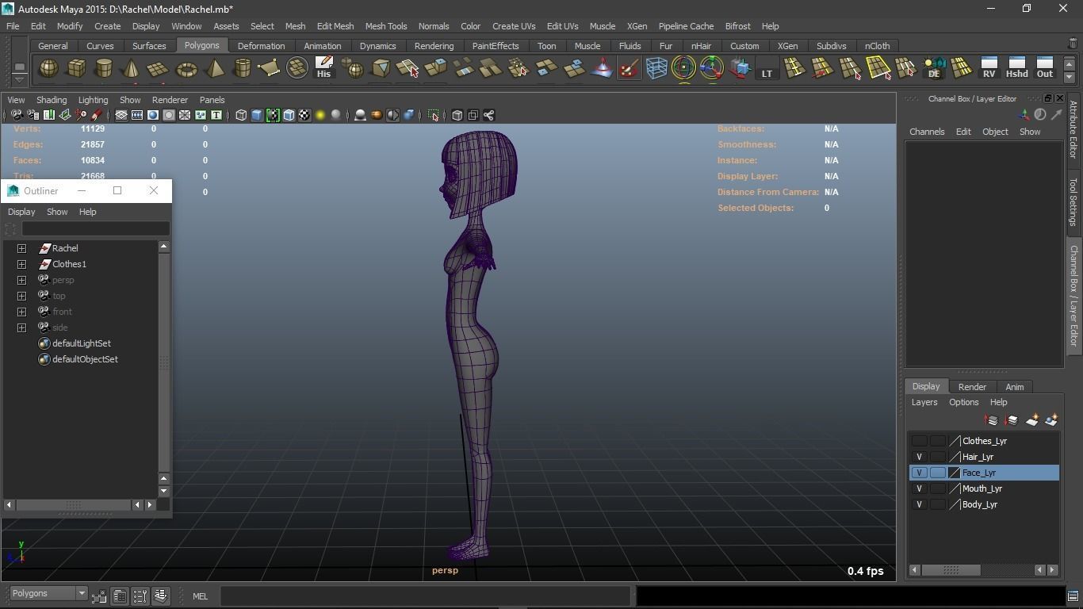Image resolution: width=1083 pixels, height=609 pixels.
Task: Click the Face_Lyr color swatch
Action: [x=954, y=473]
